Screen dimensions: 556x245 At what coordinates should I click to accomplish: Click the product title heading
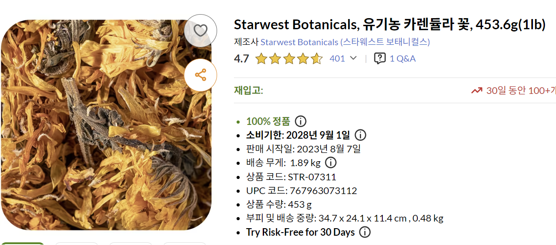389,25
